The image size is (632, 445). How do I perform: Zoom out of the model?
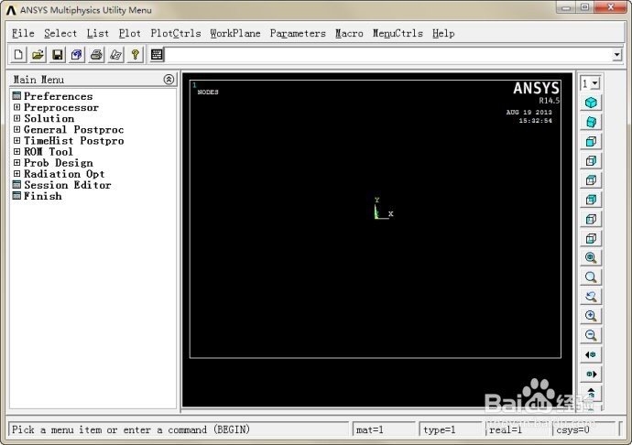pyautogui.click(x=591, y=335)
